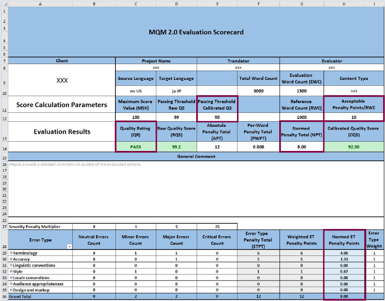Select the Terminology ETPT value 6
The width and height of the screenshot is (385, 301).
click(x=258, y=253)
